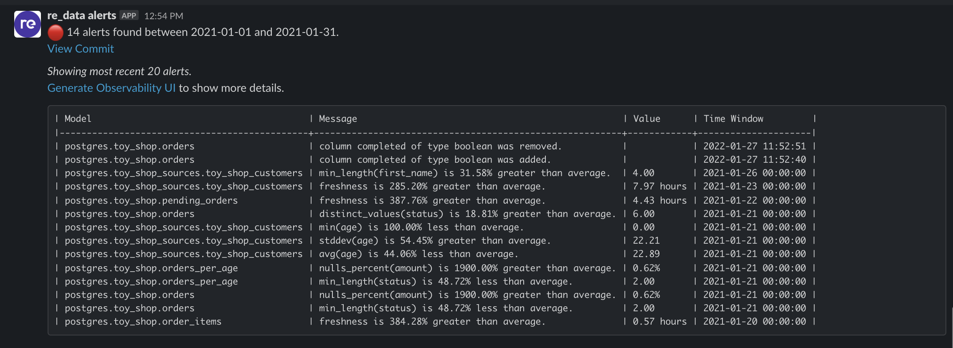Click value '4.43 hours'
This screenshot has width=953, height=348.
[x=659, y=201]
